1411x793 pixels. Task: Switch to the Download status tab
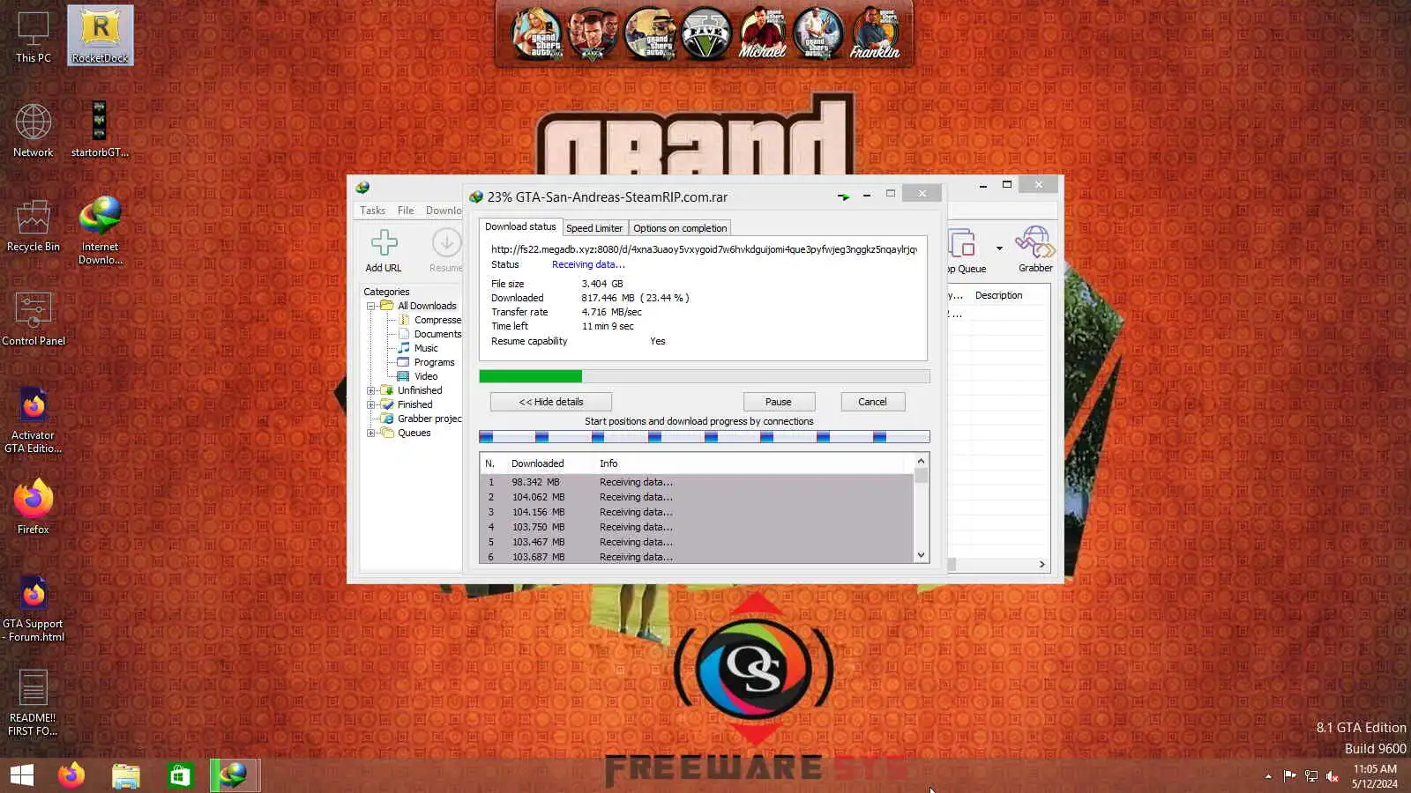(520, 226)
